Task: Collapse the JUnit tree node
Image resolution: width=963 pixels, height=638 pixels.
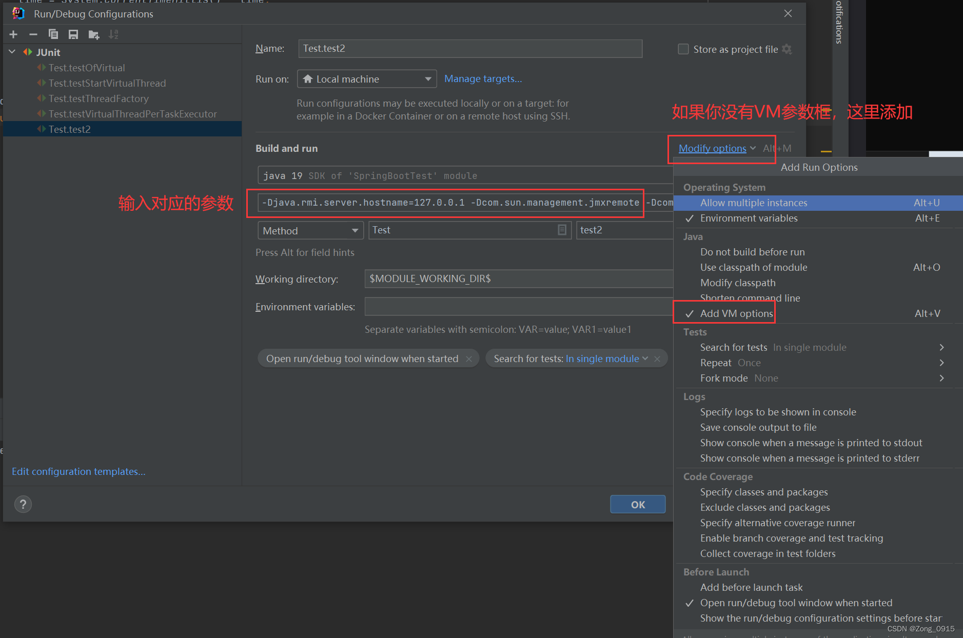Action: coord(12,52)
